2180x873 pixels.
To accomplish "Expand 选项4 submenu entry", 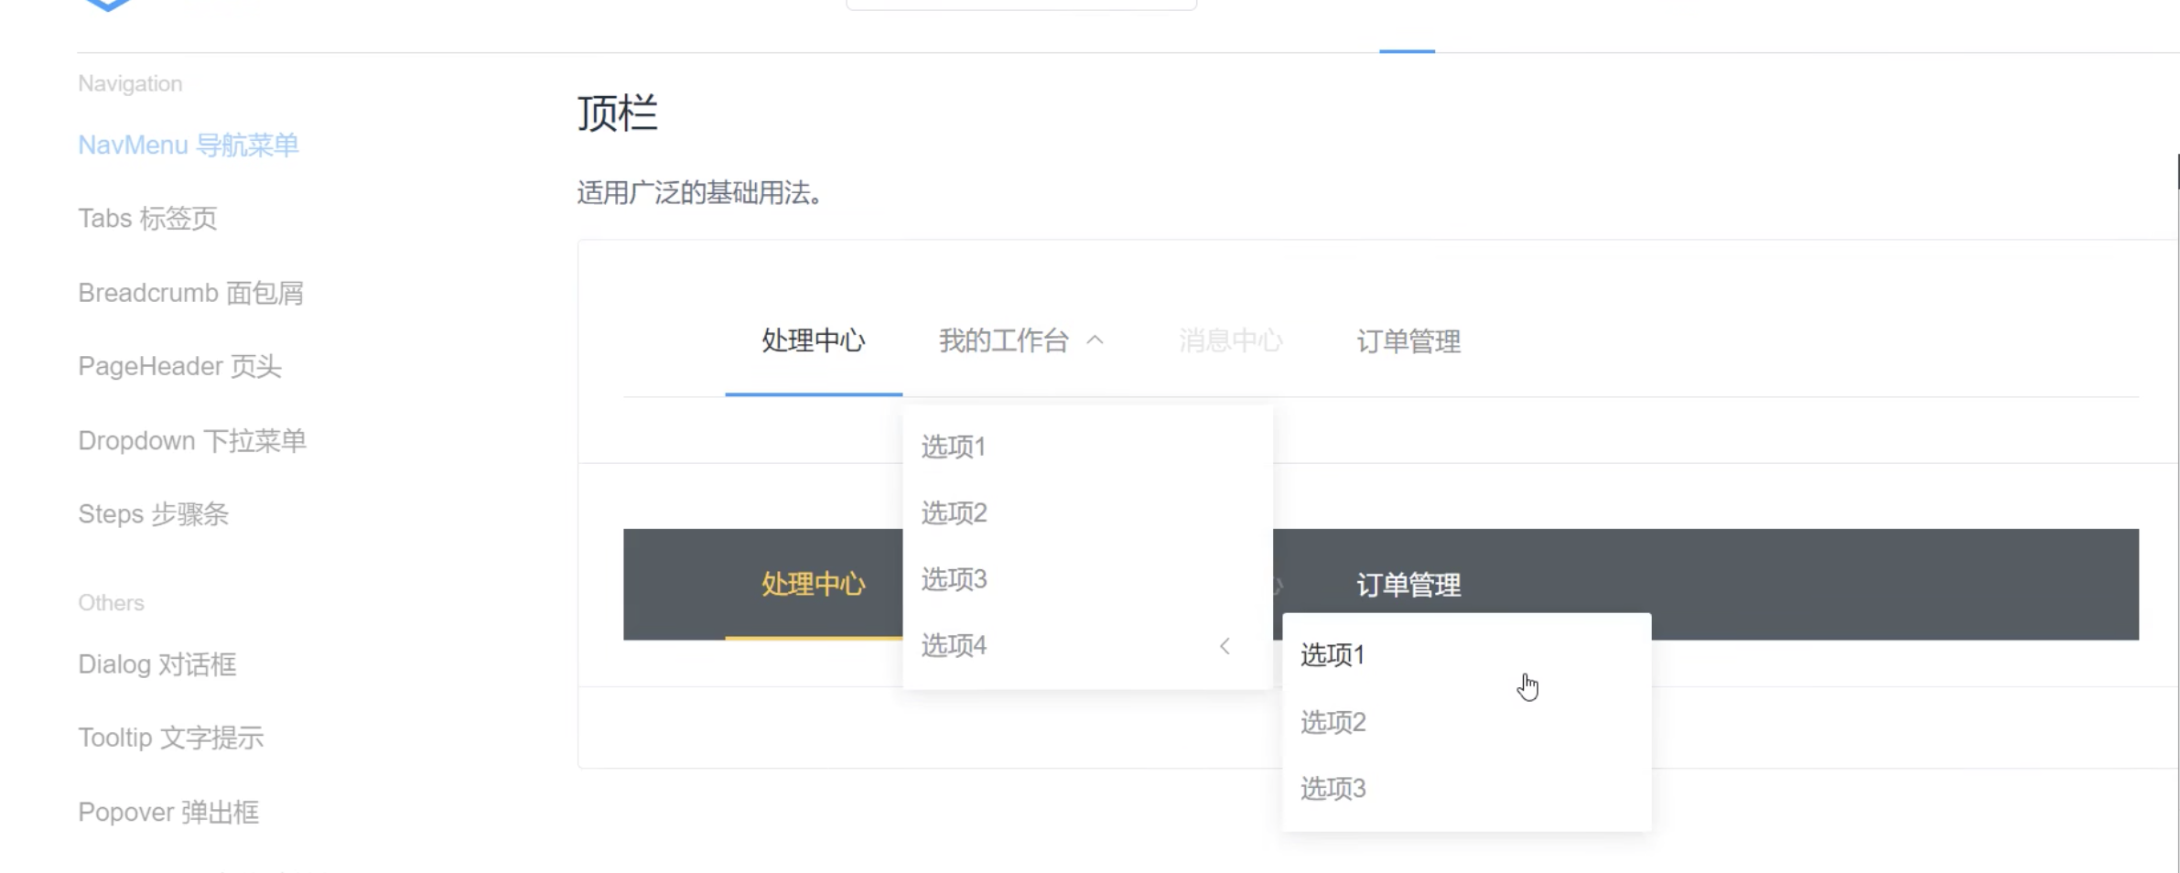I will click(1087, 646).
